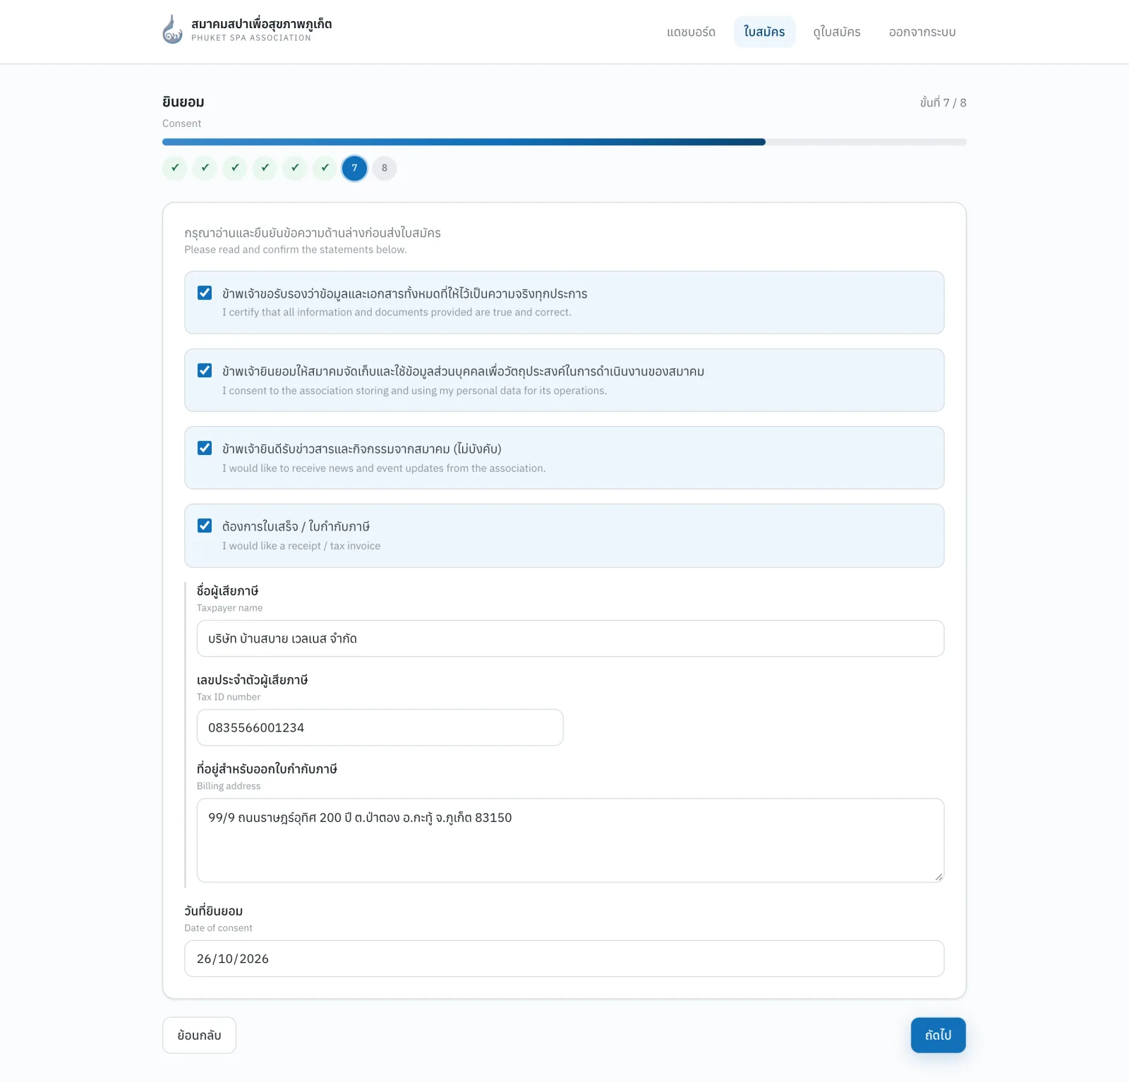Viewport: 1129px width, 1082px height.
Task: Click the 'I would like a receipt / tax invoice' text
Action: (x=301, y=546)
